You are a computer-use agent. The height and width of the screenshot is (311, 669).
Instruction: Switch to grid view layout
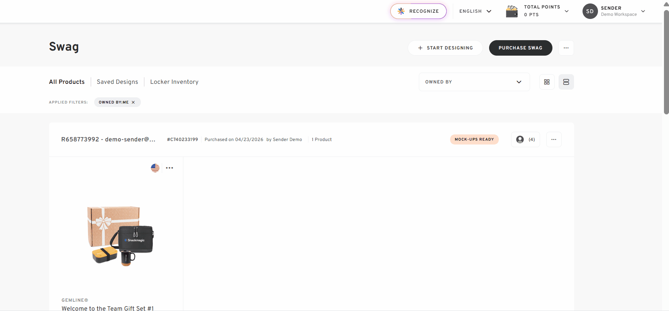pyautogui.click(x=547, y=82)
